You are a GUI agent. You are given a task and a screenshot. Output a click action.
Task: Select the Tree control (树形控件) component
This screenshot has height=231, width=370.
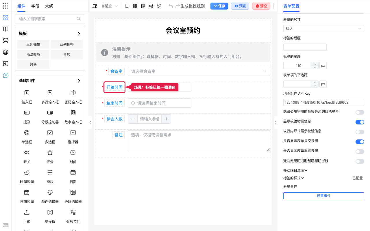[x=73, y=216]
